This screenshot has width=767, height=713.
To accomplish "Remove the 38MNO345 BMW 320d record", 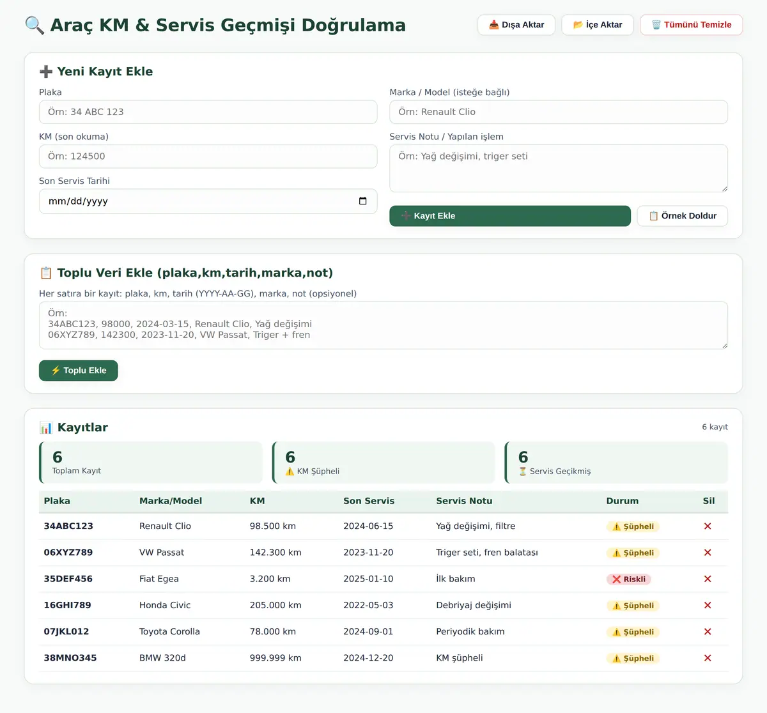I will (x=708, y=658).
